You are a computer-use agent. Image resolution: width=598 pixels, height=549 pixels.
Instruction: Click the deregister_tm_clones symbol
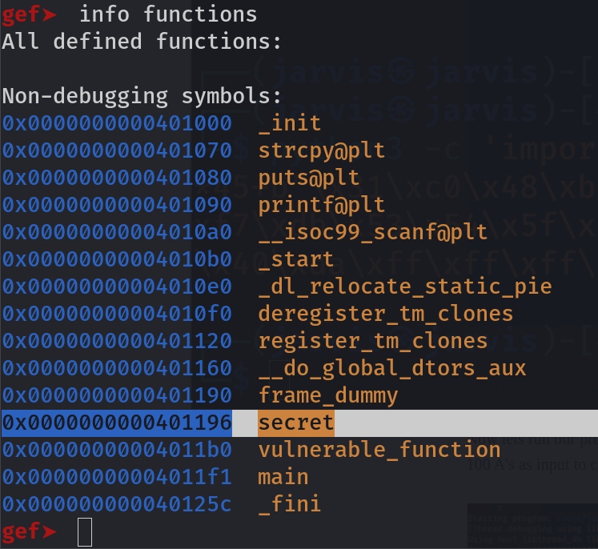[x=385, y=314]
